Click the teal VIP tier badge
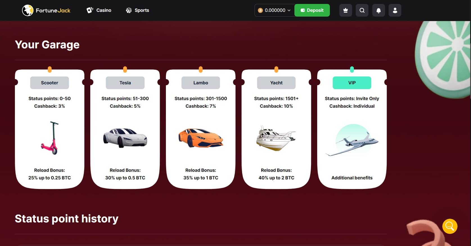 coord(352,83)
